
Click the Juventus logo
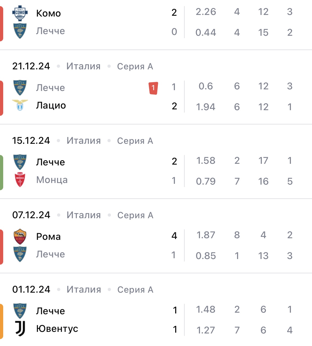click(20, 328)
